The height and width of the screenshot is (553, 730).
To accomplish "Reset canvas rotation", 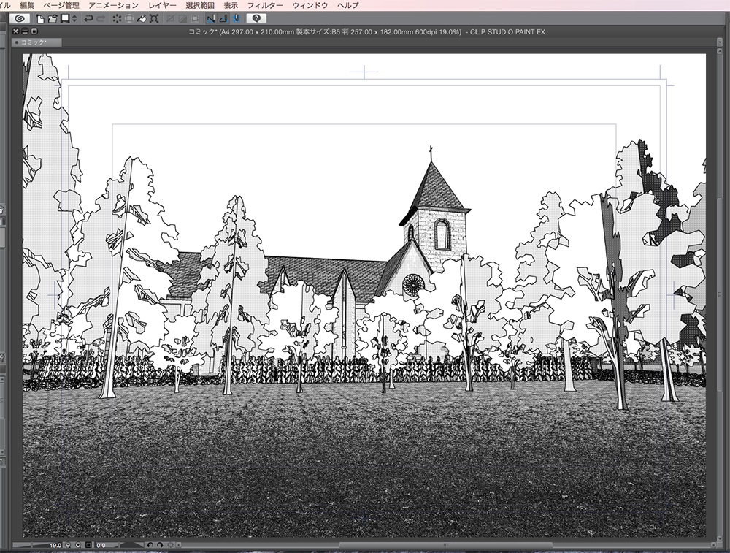I will pos(170,545).
